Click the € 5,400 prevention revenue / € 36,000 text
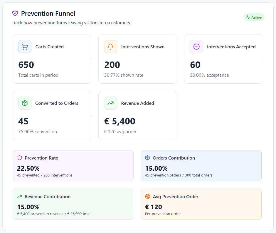Screen dimensions: 276x233 pos(54,214)
